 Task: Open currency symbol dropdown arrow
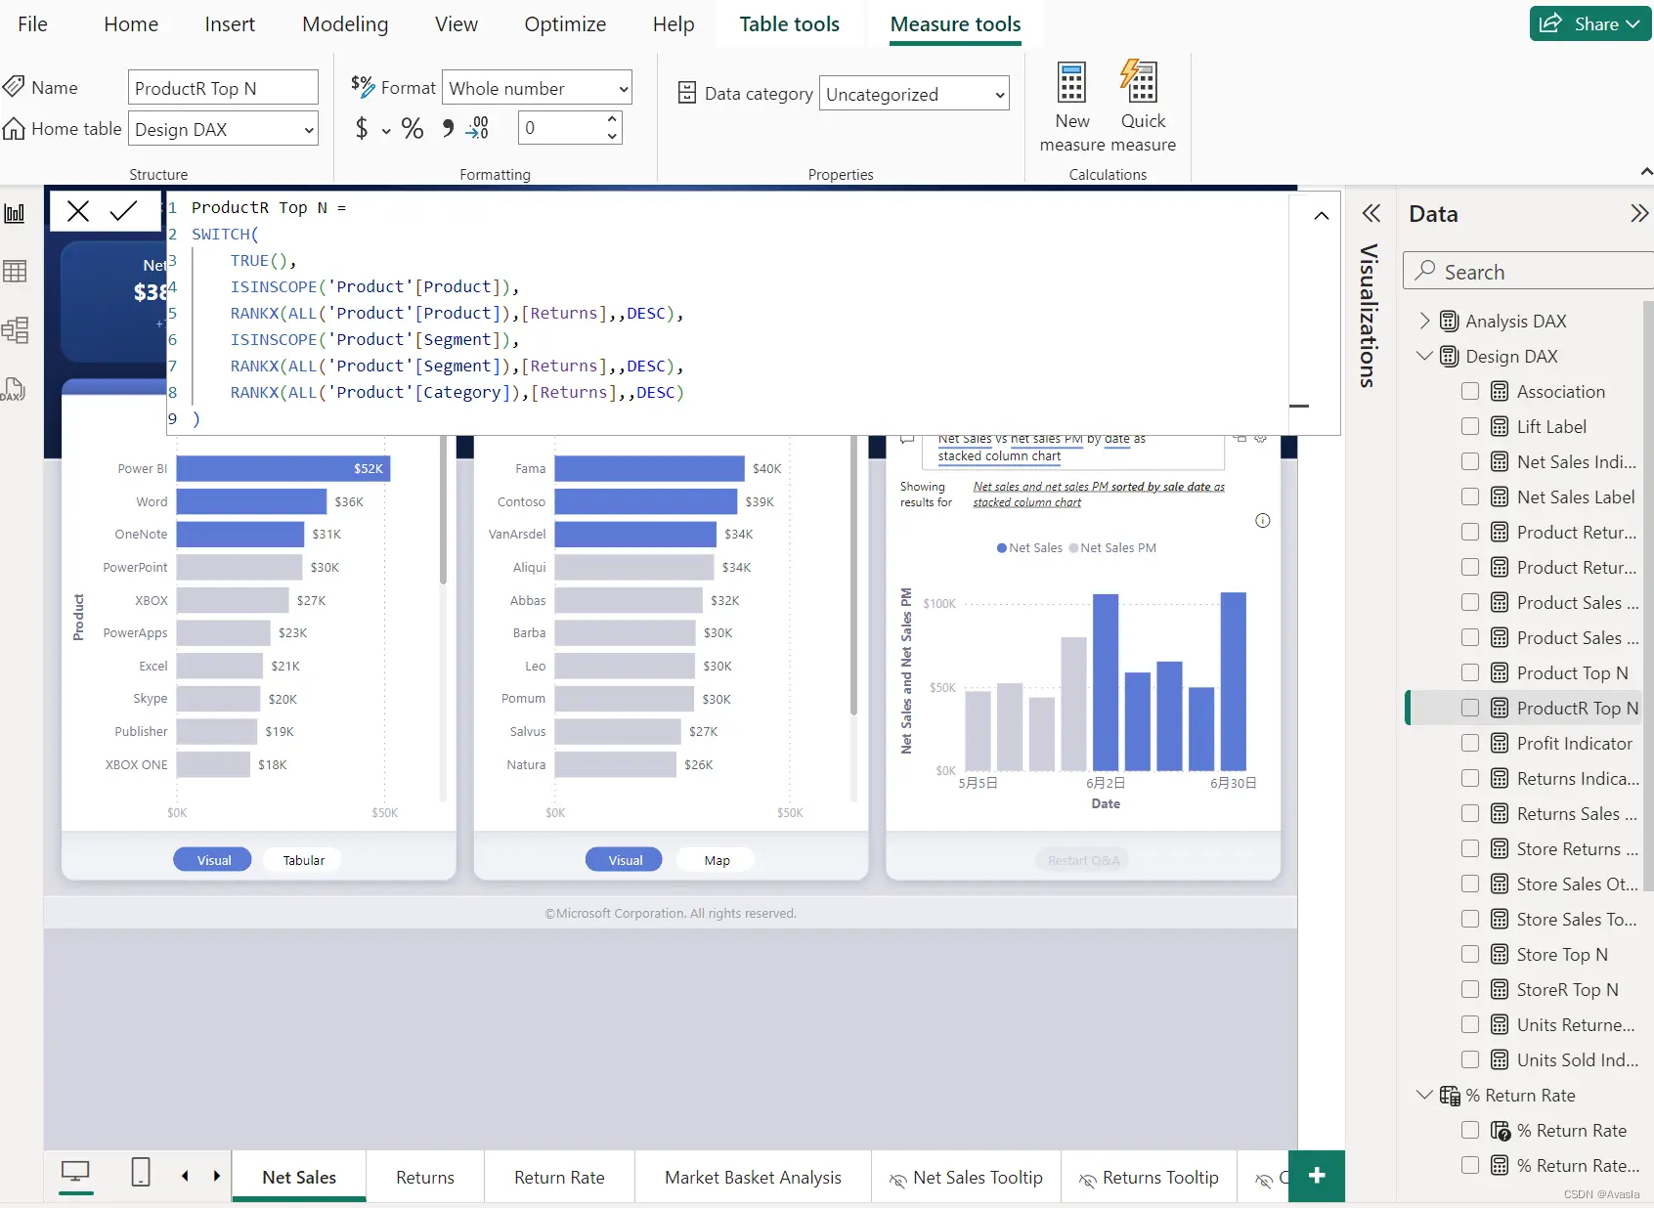pyautogui.click(x=386, y=130)
